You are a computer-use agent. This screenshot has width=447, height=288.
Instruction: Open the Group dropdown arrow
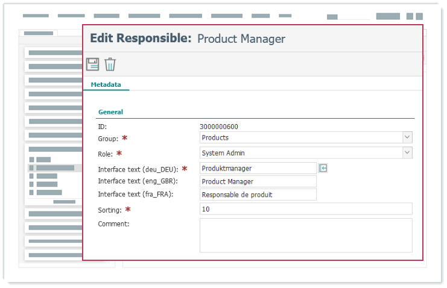407,137
